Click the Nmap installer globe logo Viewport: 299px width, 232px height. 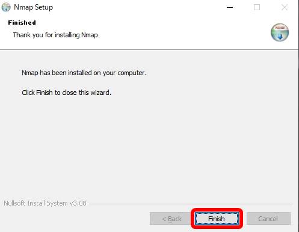(280, 32)
